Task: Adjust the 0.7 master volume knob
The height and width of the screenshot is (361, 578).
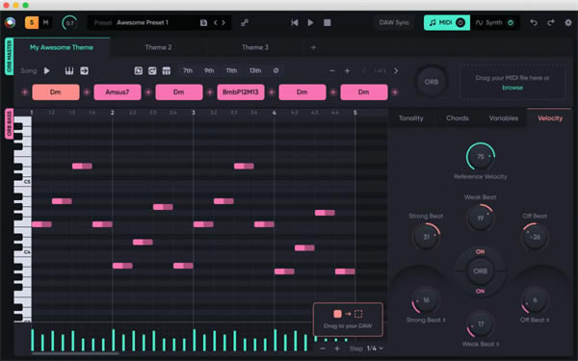Action: tap(69, 23)
